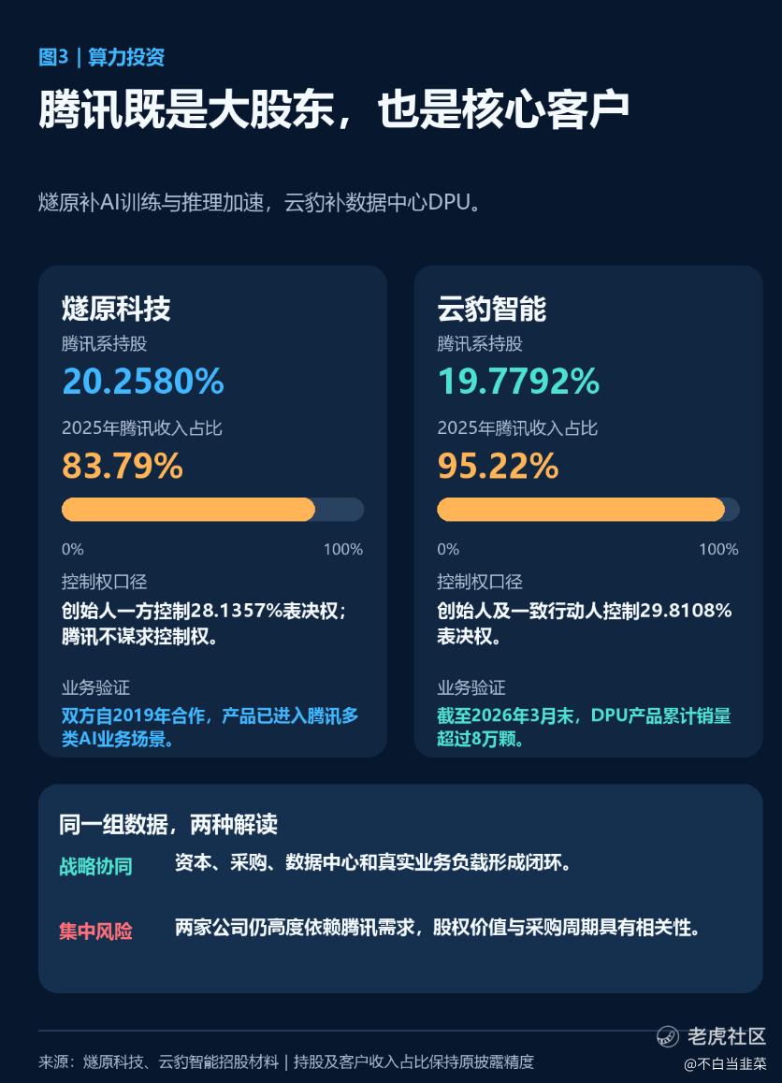Select the green 云豹 DPU sales text
The height and width of the screenshot is (1083, 782).
pyautogui.click(x=584, y=728)
